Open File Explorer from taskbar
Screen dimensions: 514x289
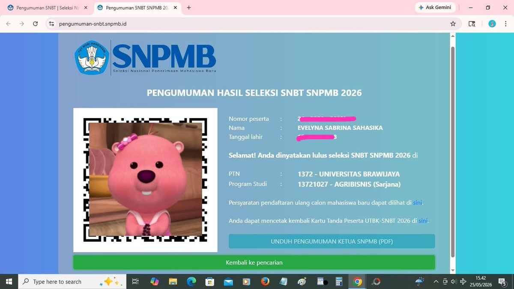[173, 281]
